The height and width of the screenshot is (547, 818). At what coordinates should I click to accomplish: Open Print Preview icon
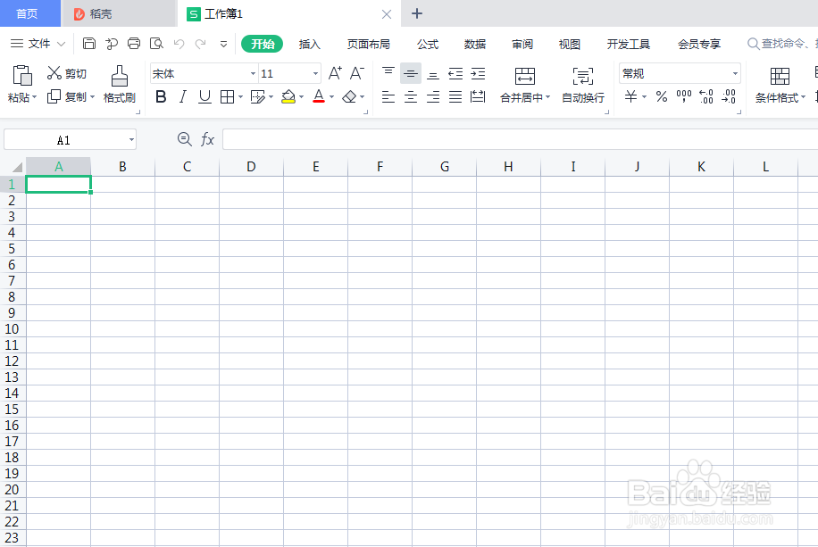pyautogui.click(x=156, y=44)
